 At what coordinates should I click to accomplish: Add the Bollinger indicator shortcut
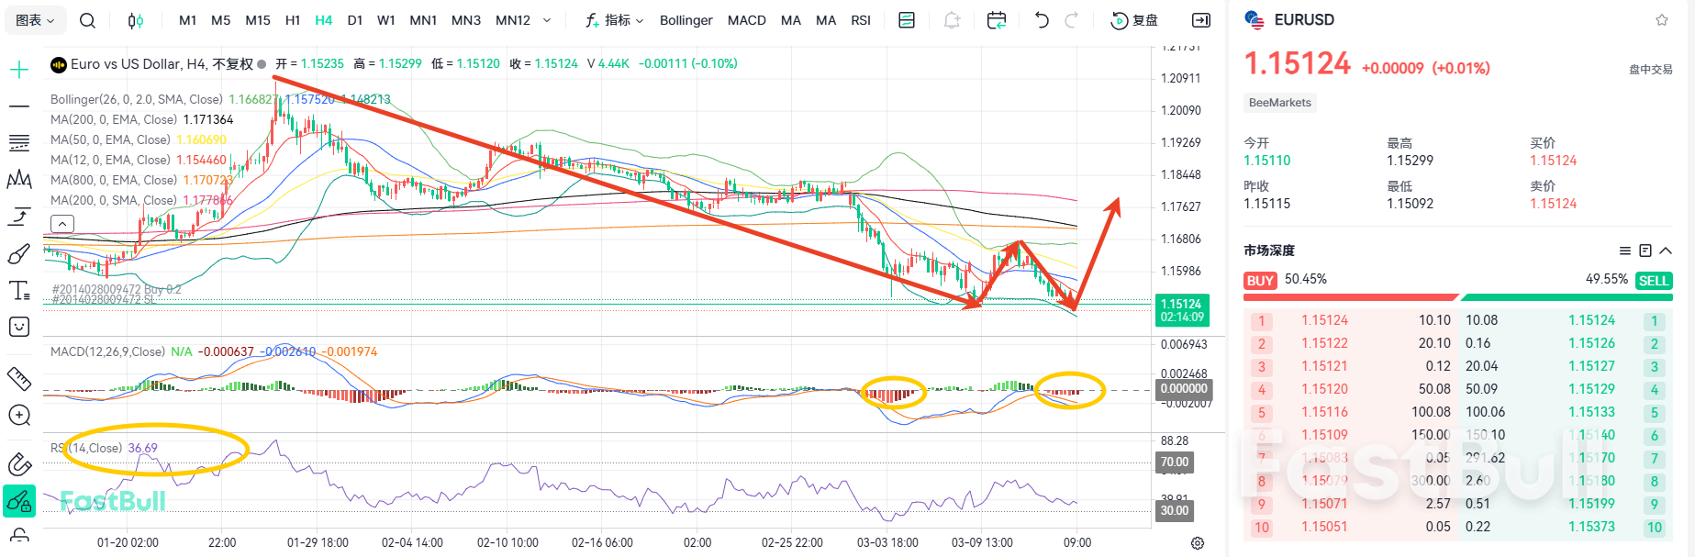[x=686, y=20]
